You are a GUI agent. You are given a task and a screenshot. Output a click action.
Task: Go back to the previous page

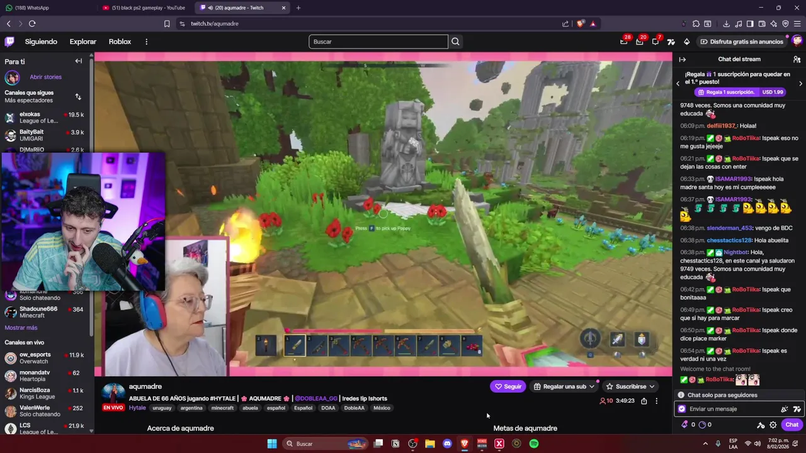point(8,24)
